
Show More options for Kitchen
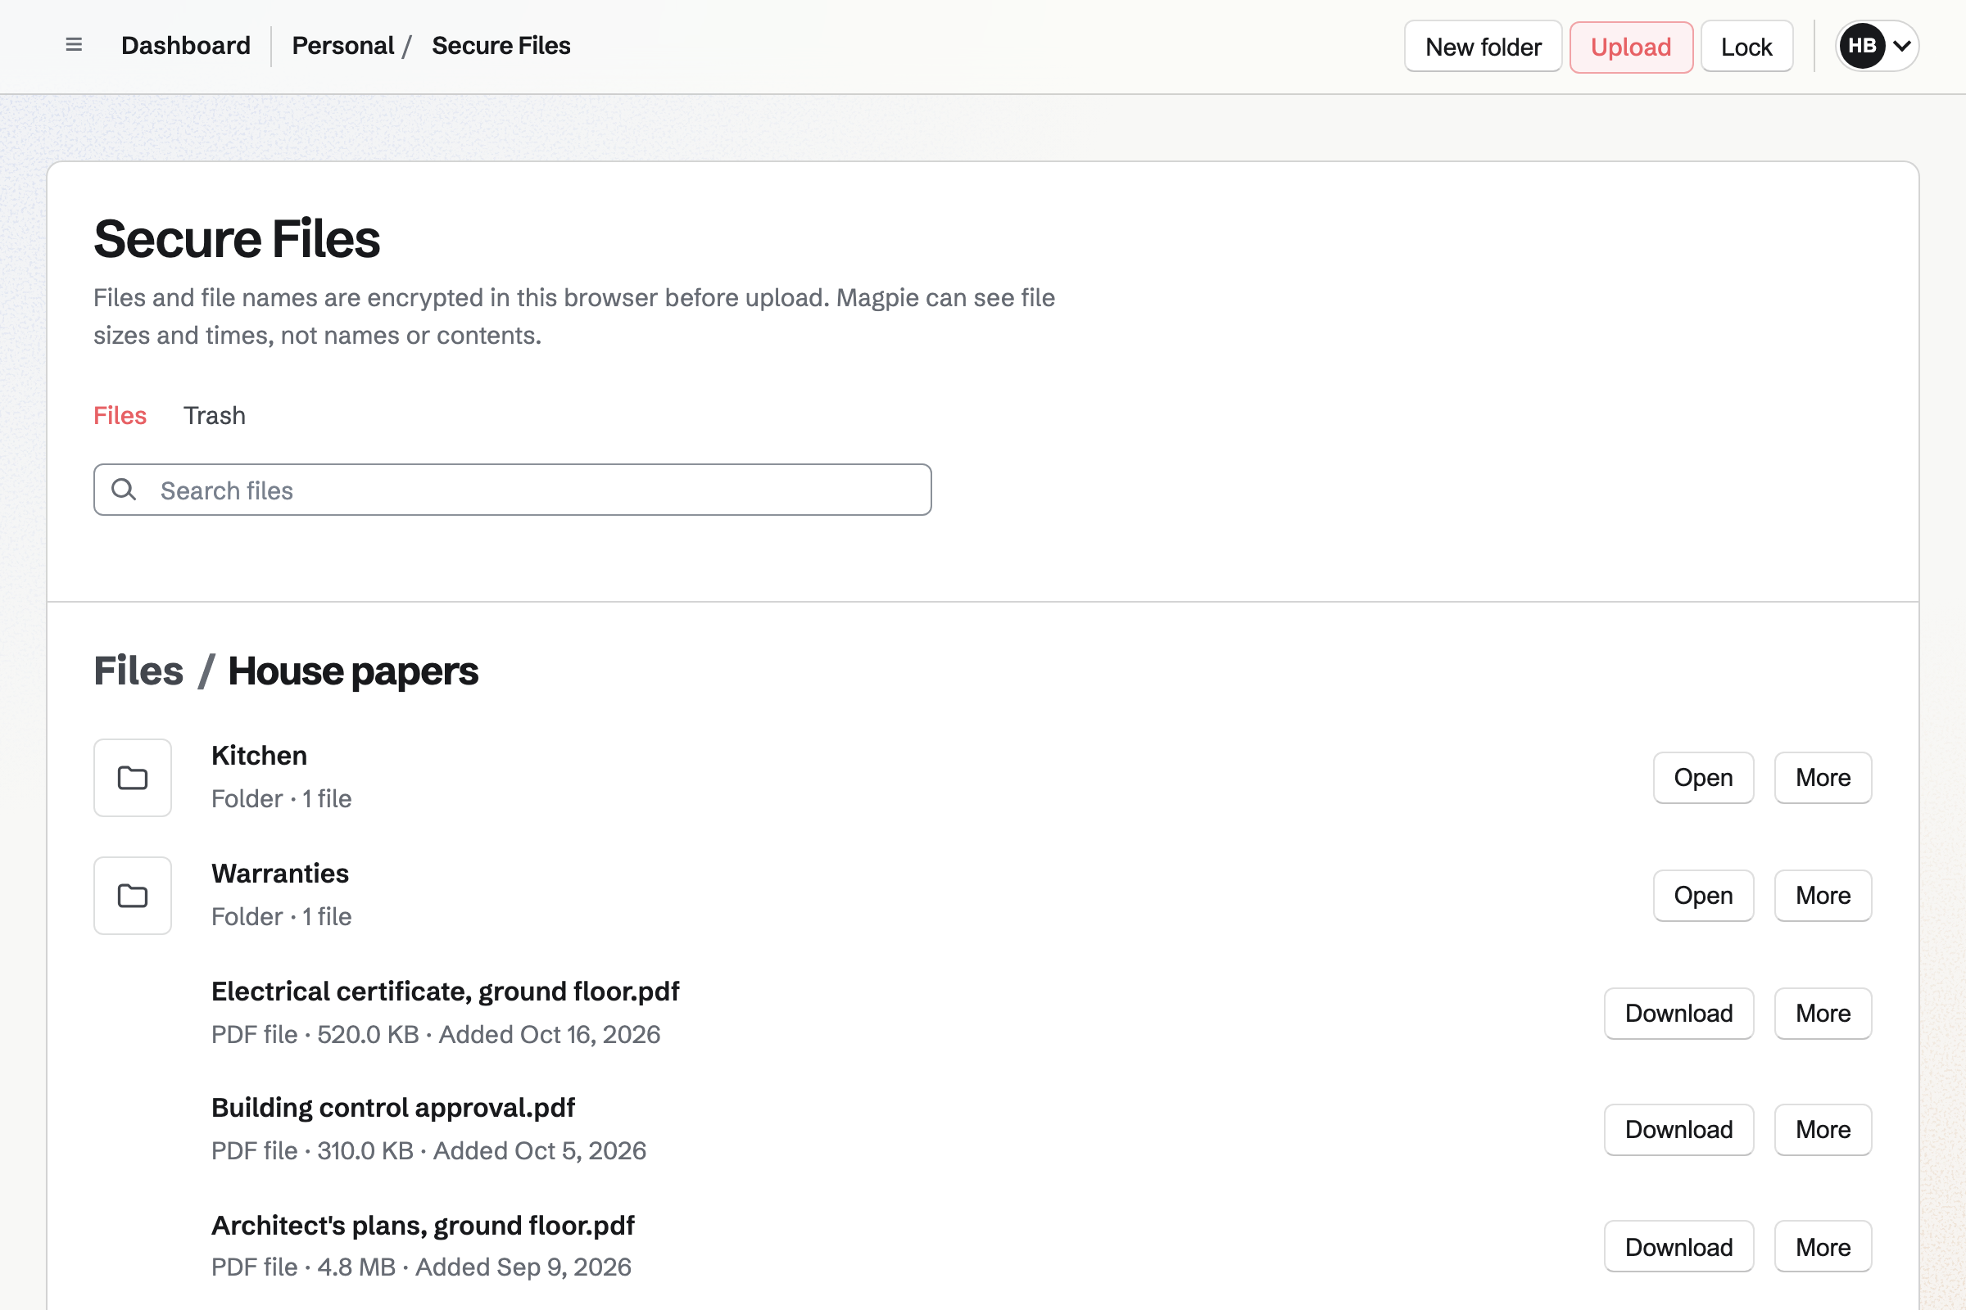pos(1822,778)
